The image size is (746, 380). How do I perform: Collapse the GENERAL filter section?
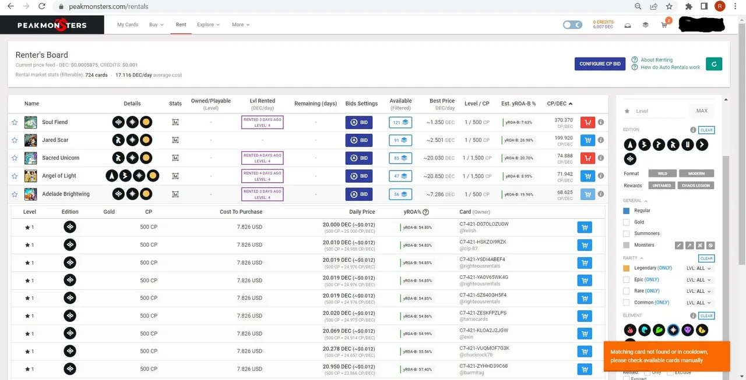(x=634, y=201)
